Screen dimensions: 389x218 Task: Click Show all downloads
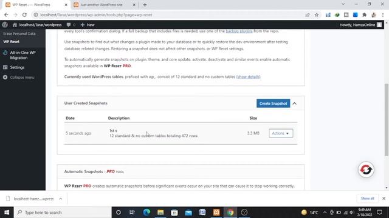pyautogui.click(x=367, y=198)
